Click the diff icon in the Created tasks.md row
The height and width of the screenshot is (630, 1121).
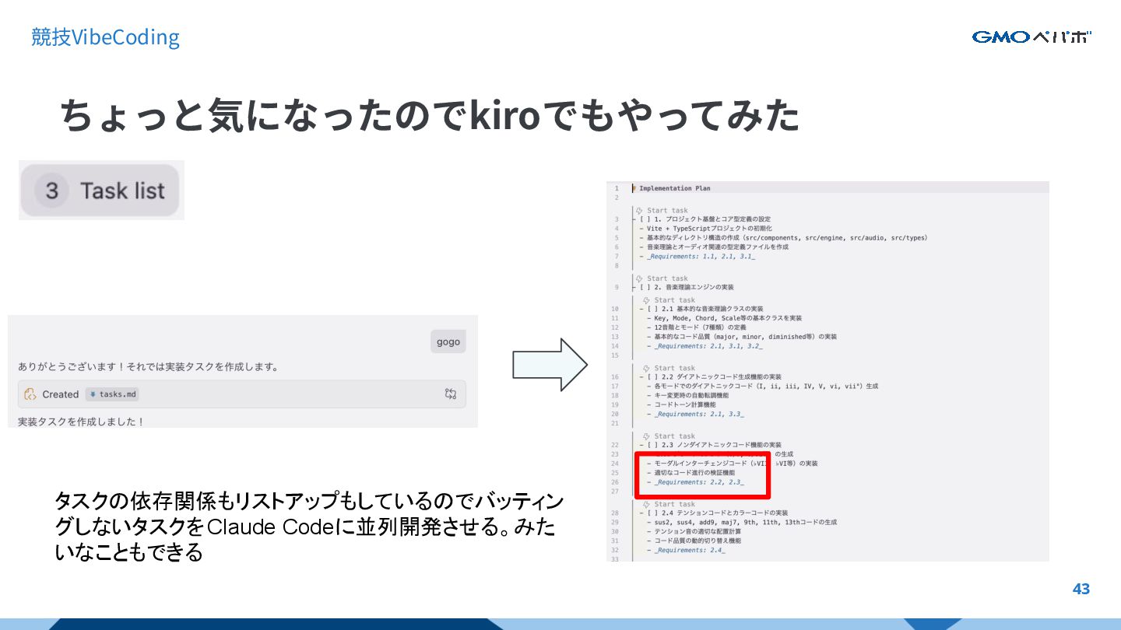click(450, 394)
